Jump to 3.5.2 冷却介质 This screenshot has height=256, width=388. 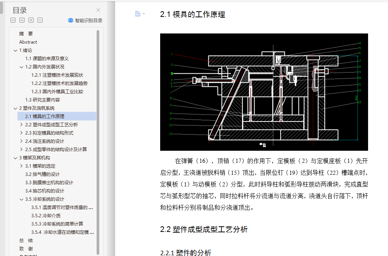pyautogui.click(x=46, y=216)
